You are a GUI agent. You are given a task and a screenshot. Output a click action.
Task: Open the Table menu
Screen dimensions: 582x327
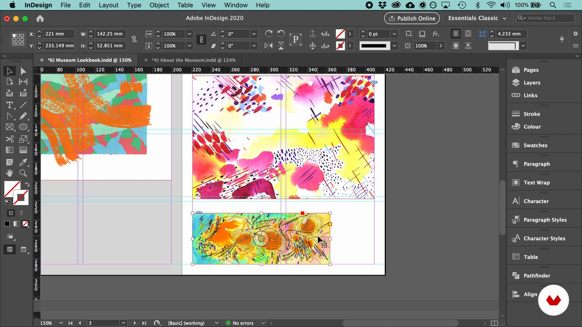point(185,5)
